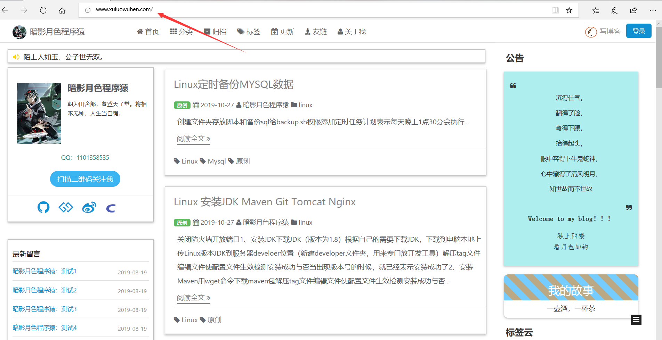Open the 关于我 page from the navbar
This screenshot has width=662, height=340.
click(352, 32)
